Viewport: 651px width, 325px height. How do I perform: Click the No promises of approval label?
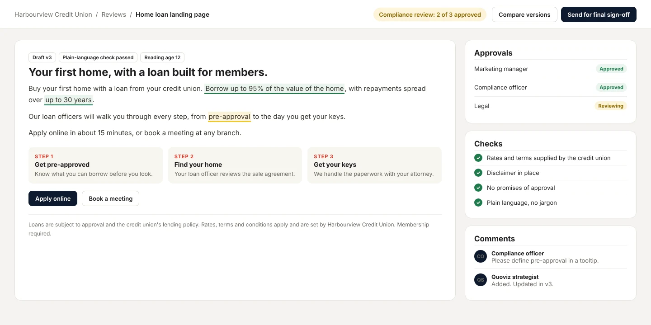[x=521, y=188]
